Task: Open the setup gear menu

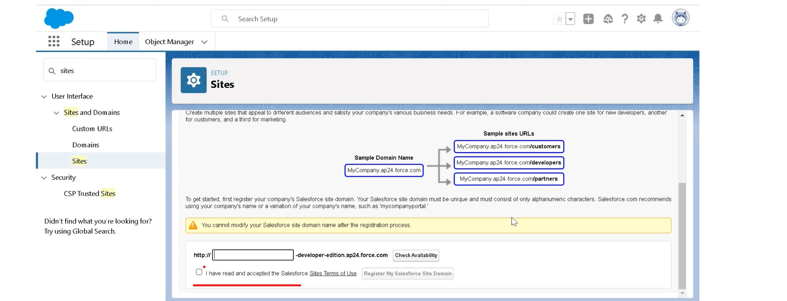Action: coord(642,19)
